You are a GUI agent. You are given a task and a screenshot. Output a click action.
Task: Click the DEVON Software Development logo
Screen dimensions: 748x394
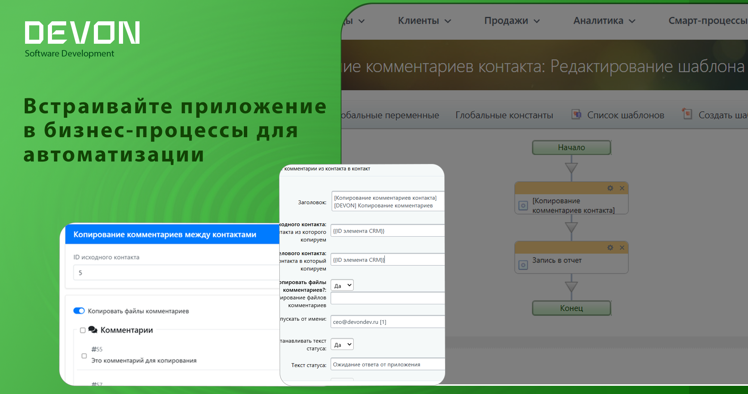coord(82,39)
